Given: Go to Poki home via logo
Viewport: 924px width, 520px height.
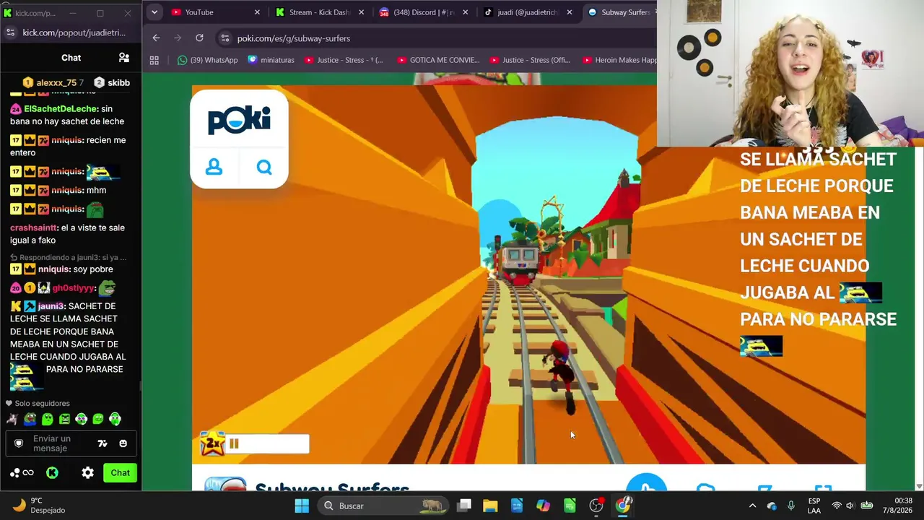Looking at the screenshot, I should pyautogui.click(x=239, y=120).
